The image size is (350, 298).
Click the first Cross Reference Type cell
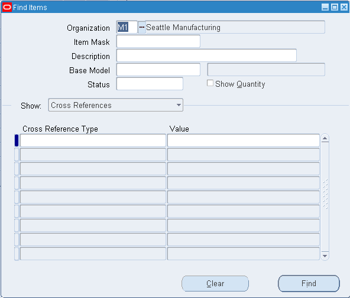click(x=93, y=140)
